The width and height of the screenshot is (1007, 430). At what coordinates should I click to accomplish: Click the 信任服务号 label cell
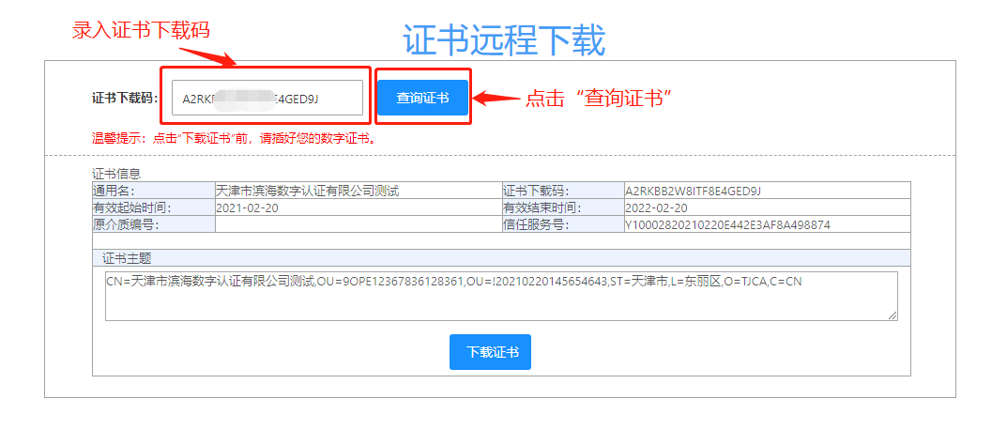coord(562,224)
